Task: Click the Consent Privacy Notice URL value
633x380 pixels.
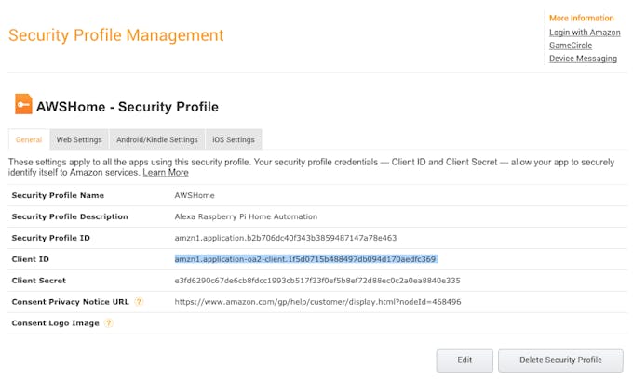Action: (317, 302)
